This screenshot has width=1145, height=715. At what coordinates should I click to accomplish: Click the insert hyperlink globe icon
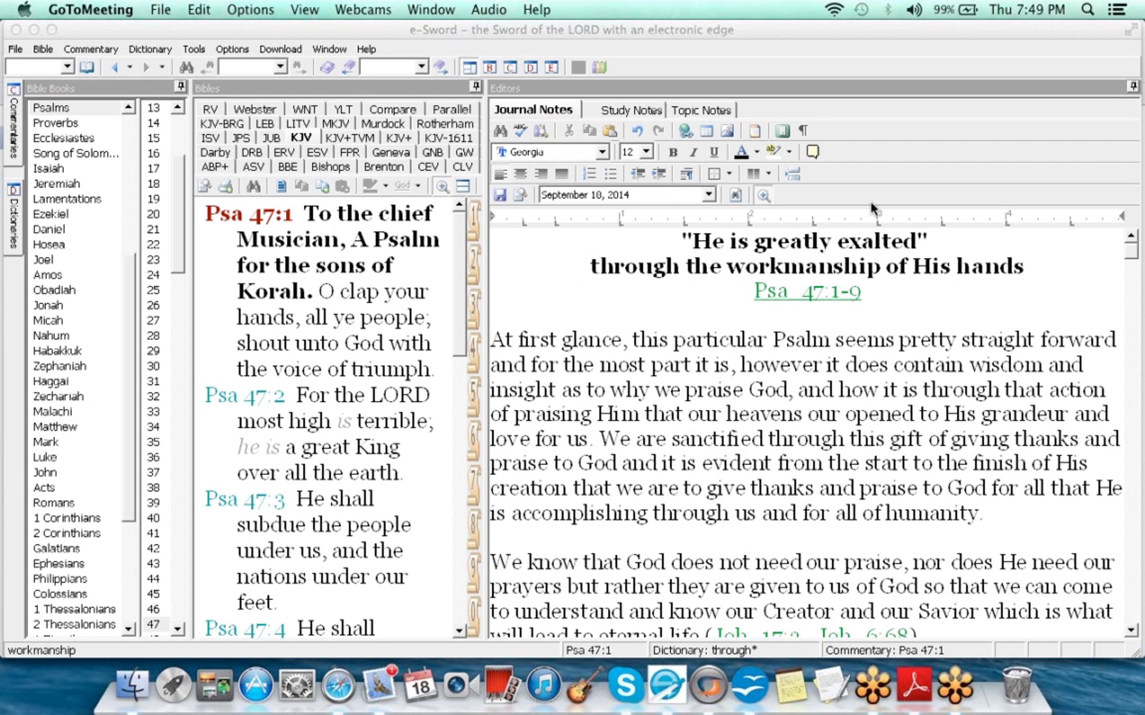tap(686, 131)
